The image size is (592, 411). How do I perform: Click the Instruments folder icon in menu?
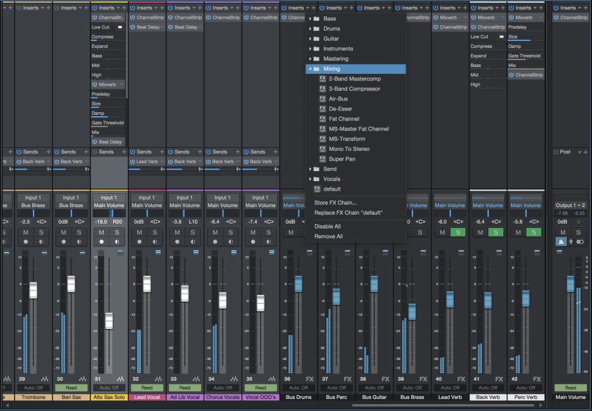pyautogui.click(x=317, y=49)
